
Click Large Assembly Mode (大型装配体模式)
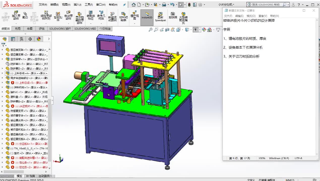tap(183, 18)
